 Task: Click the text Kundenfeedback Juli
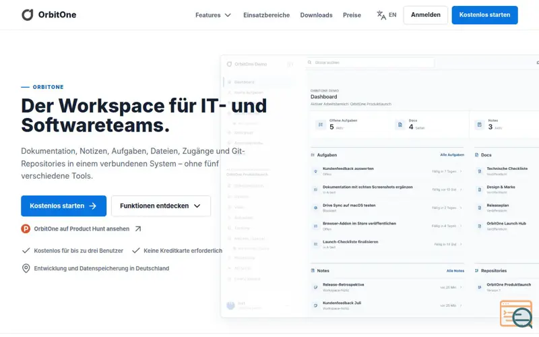click(x=342, y=303)
